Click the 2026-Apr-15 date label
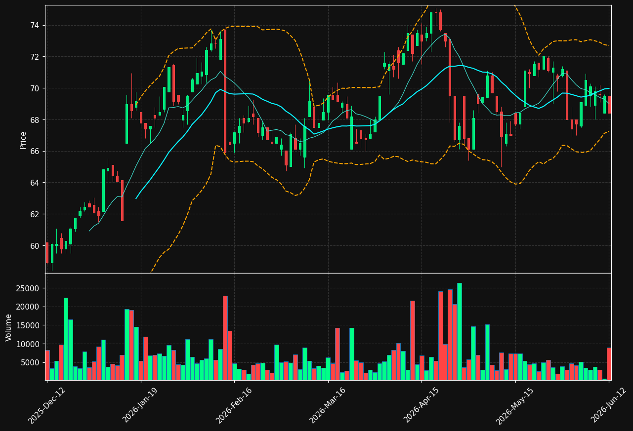The height and width of the screenshot is (431, 633). (422, 405)
